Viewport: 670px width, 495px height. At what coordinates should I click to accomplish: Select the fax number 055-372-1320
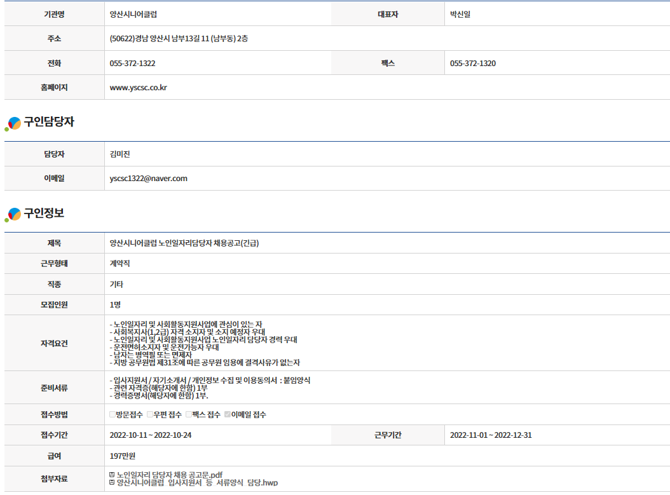click(x=472, y=63)
